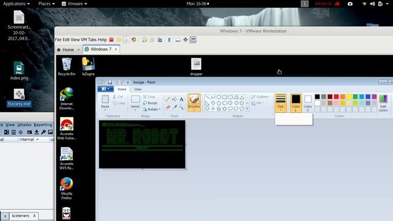Pick the right arrow shape
The width and height of the screenshot is (393, 221).
230,103
